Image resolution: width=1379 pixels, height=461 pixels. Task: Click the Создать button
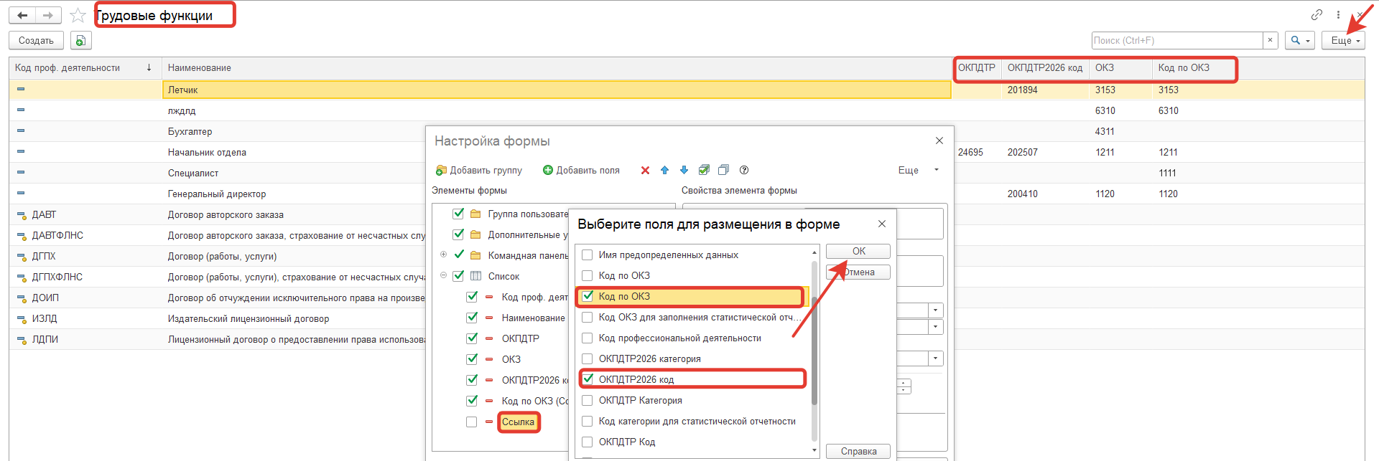click(x=36, y=41)
